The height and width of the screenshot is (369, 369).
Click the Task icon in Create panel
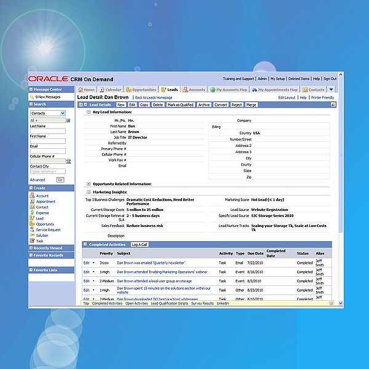tap(31, 241)
